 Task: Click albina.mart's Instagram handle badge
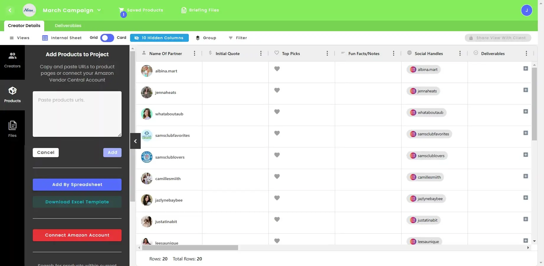424,69
